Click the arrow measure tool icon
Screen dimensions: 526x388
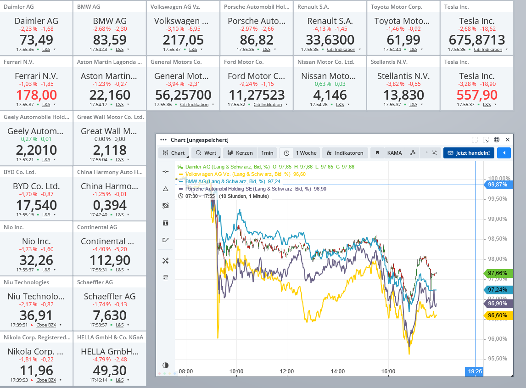pos(166,240)
